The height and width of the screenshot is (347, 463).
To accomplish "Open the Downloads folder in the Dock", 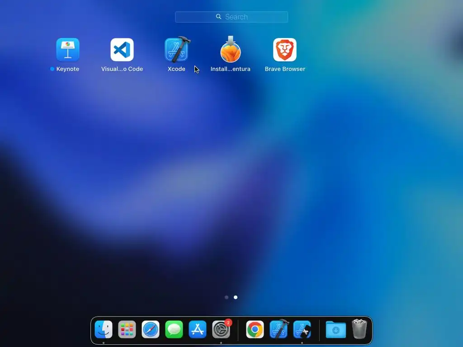I will point(336,329).
